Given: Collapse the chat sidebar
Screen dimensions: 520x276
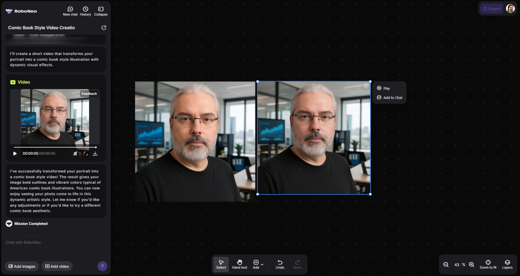Looking at the screenshot, I should pyautogui.click(x=101, y=11).
